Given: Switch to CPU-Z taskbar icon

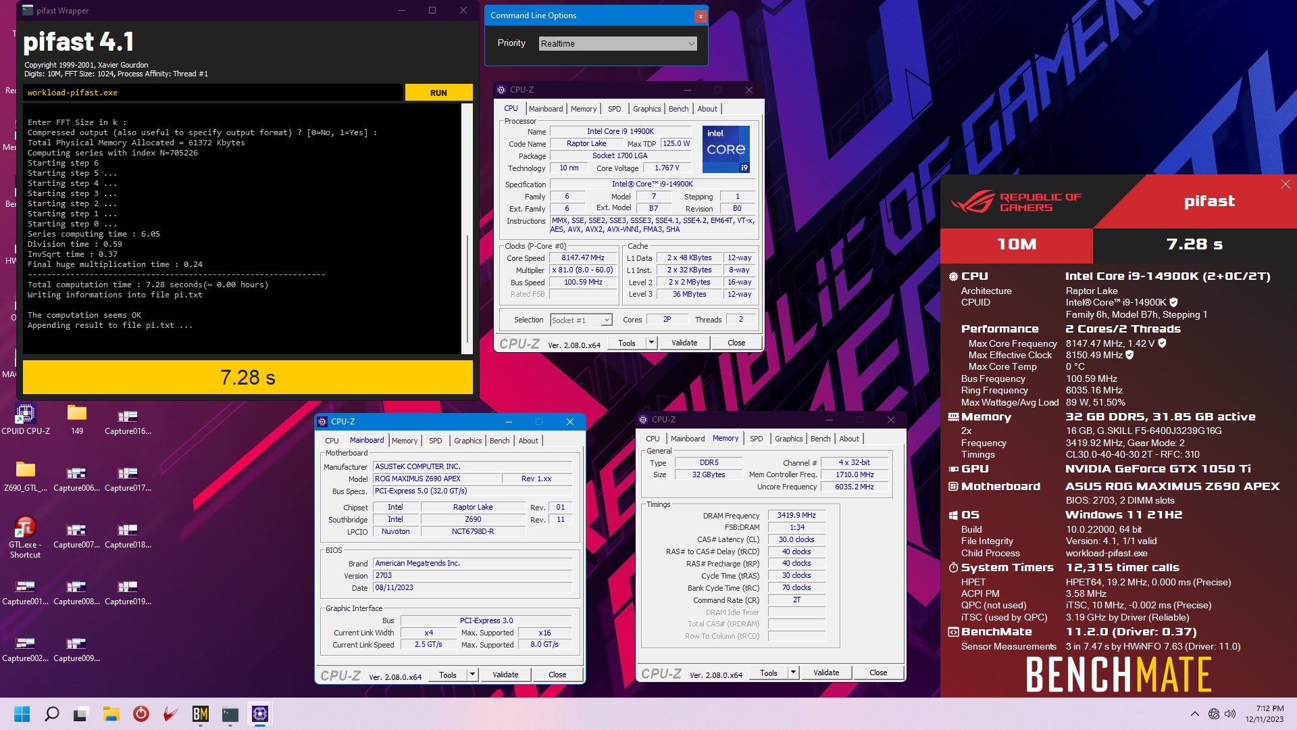Looking at the screenshot, I should (260, 714).
